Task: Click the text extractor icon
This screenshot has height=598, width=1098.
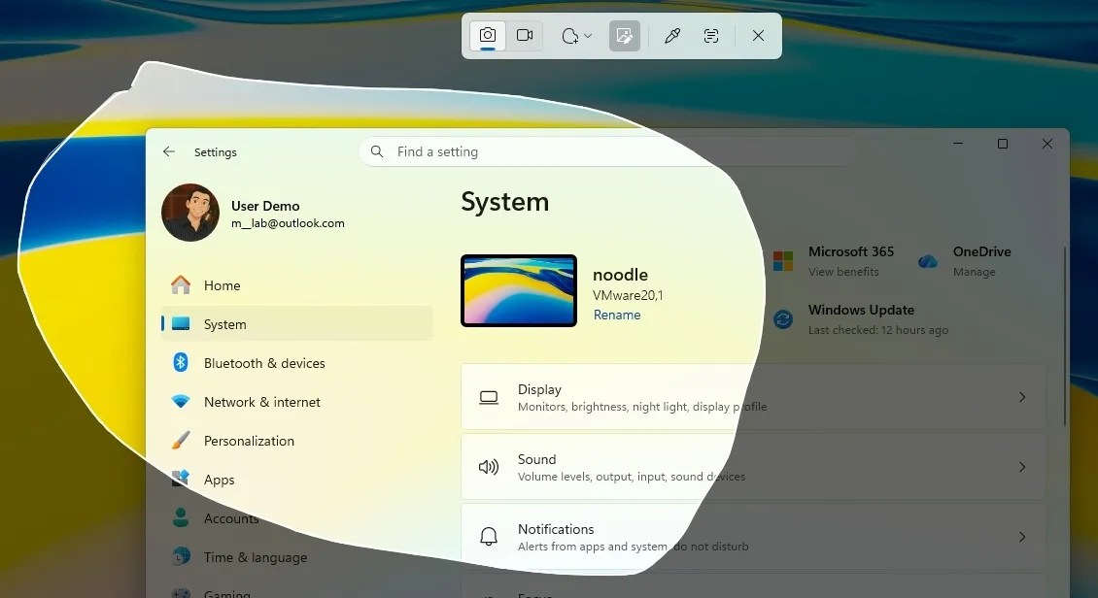Action: click(710, 35)
